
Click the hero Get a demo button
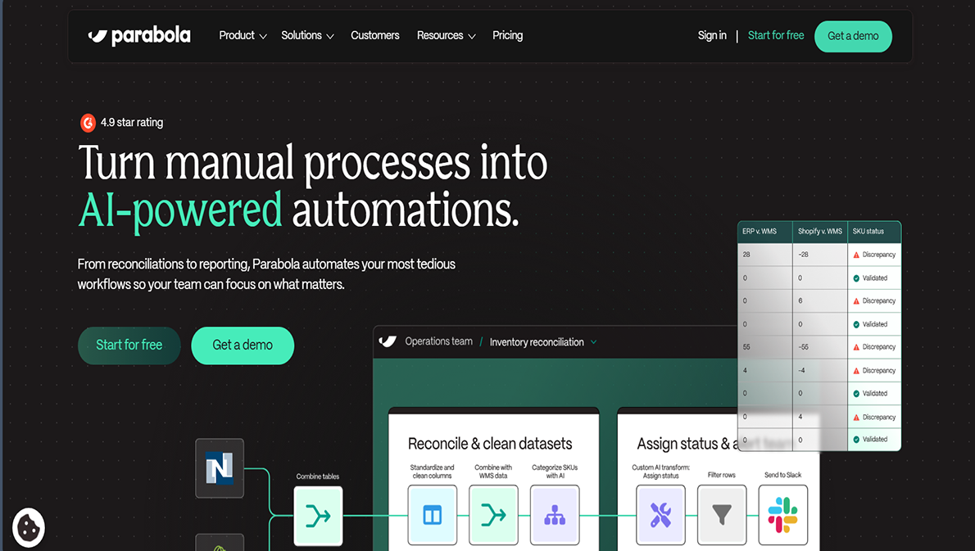(243, 346)
